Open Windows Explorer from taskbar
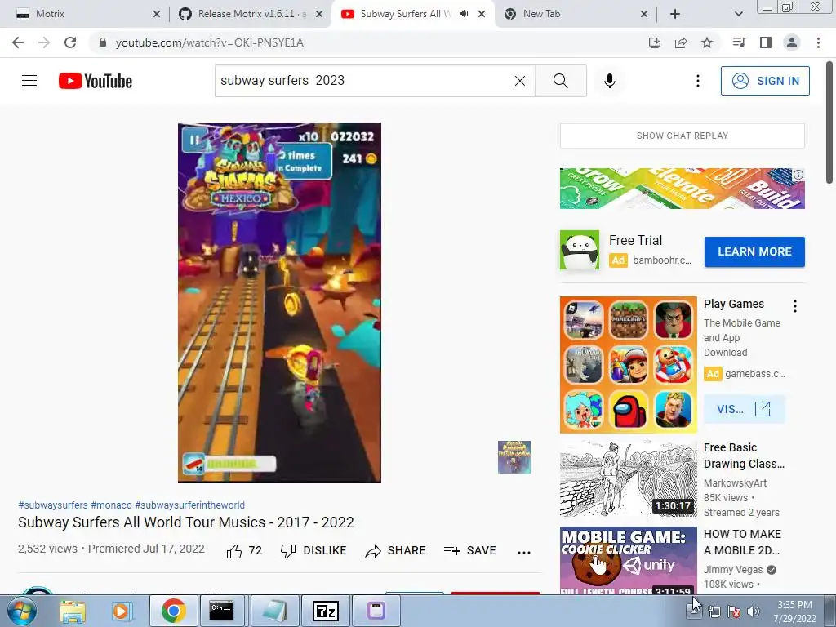This screenshot has height=627, width=836. click(73, 611)
